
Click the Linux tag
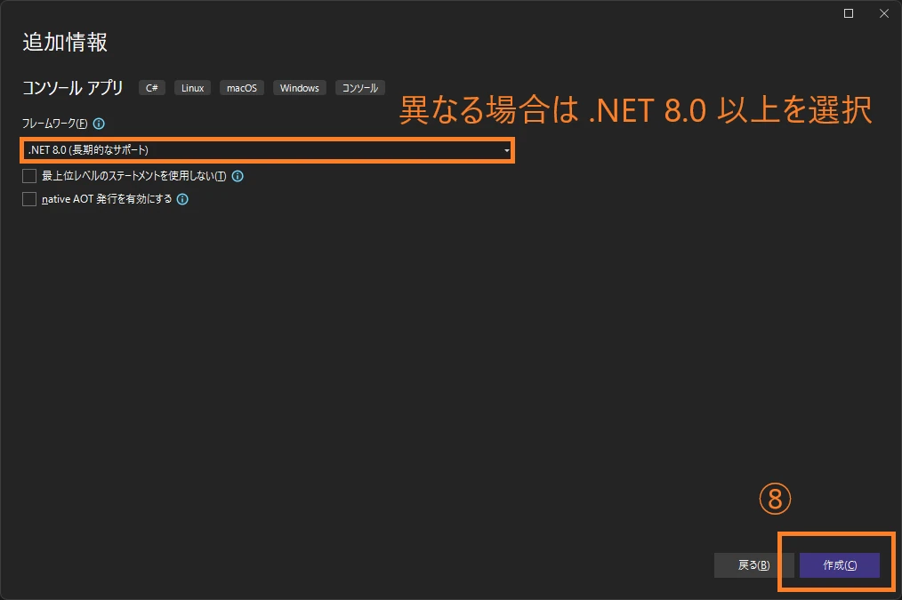pyautogui.click(x=193, y=88)
